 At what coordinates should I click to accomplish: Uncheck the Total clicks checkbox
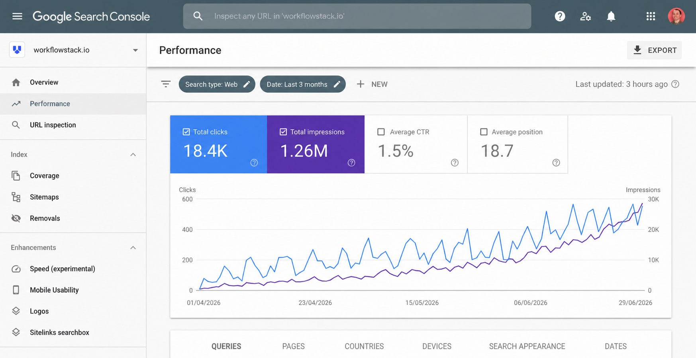186,132
